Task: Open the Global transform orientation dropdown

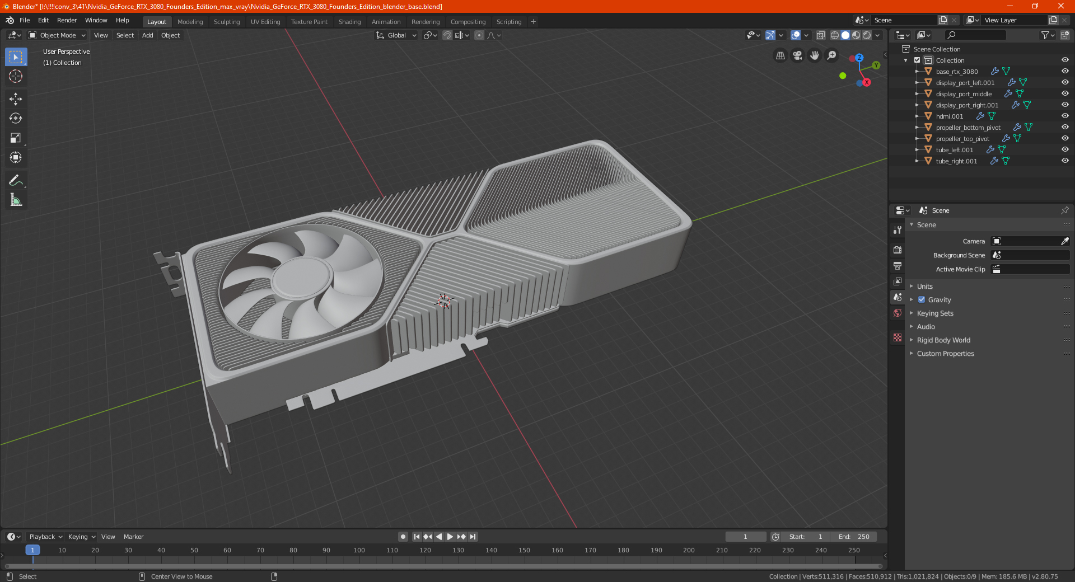Action: pos(396,35)
